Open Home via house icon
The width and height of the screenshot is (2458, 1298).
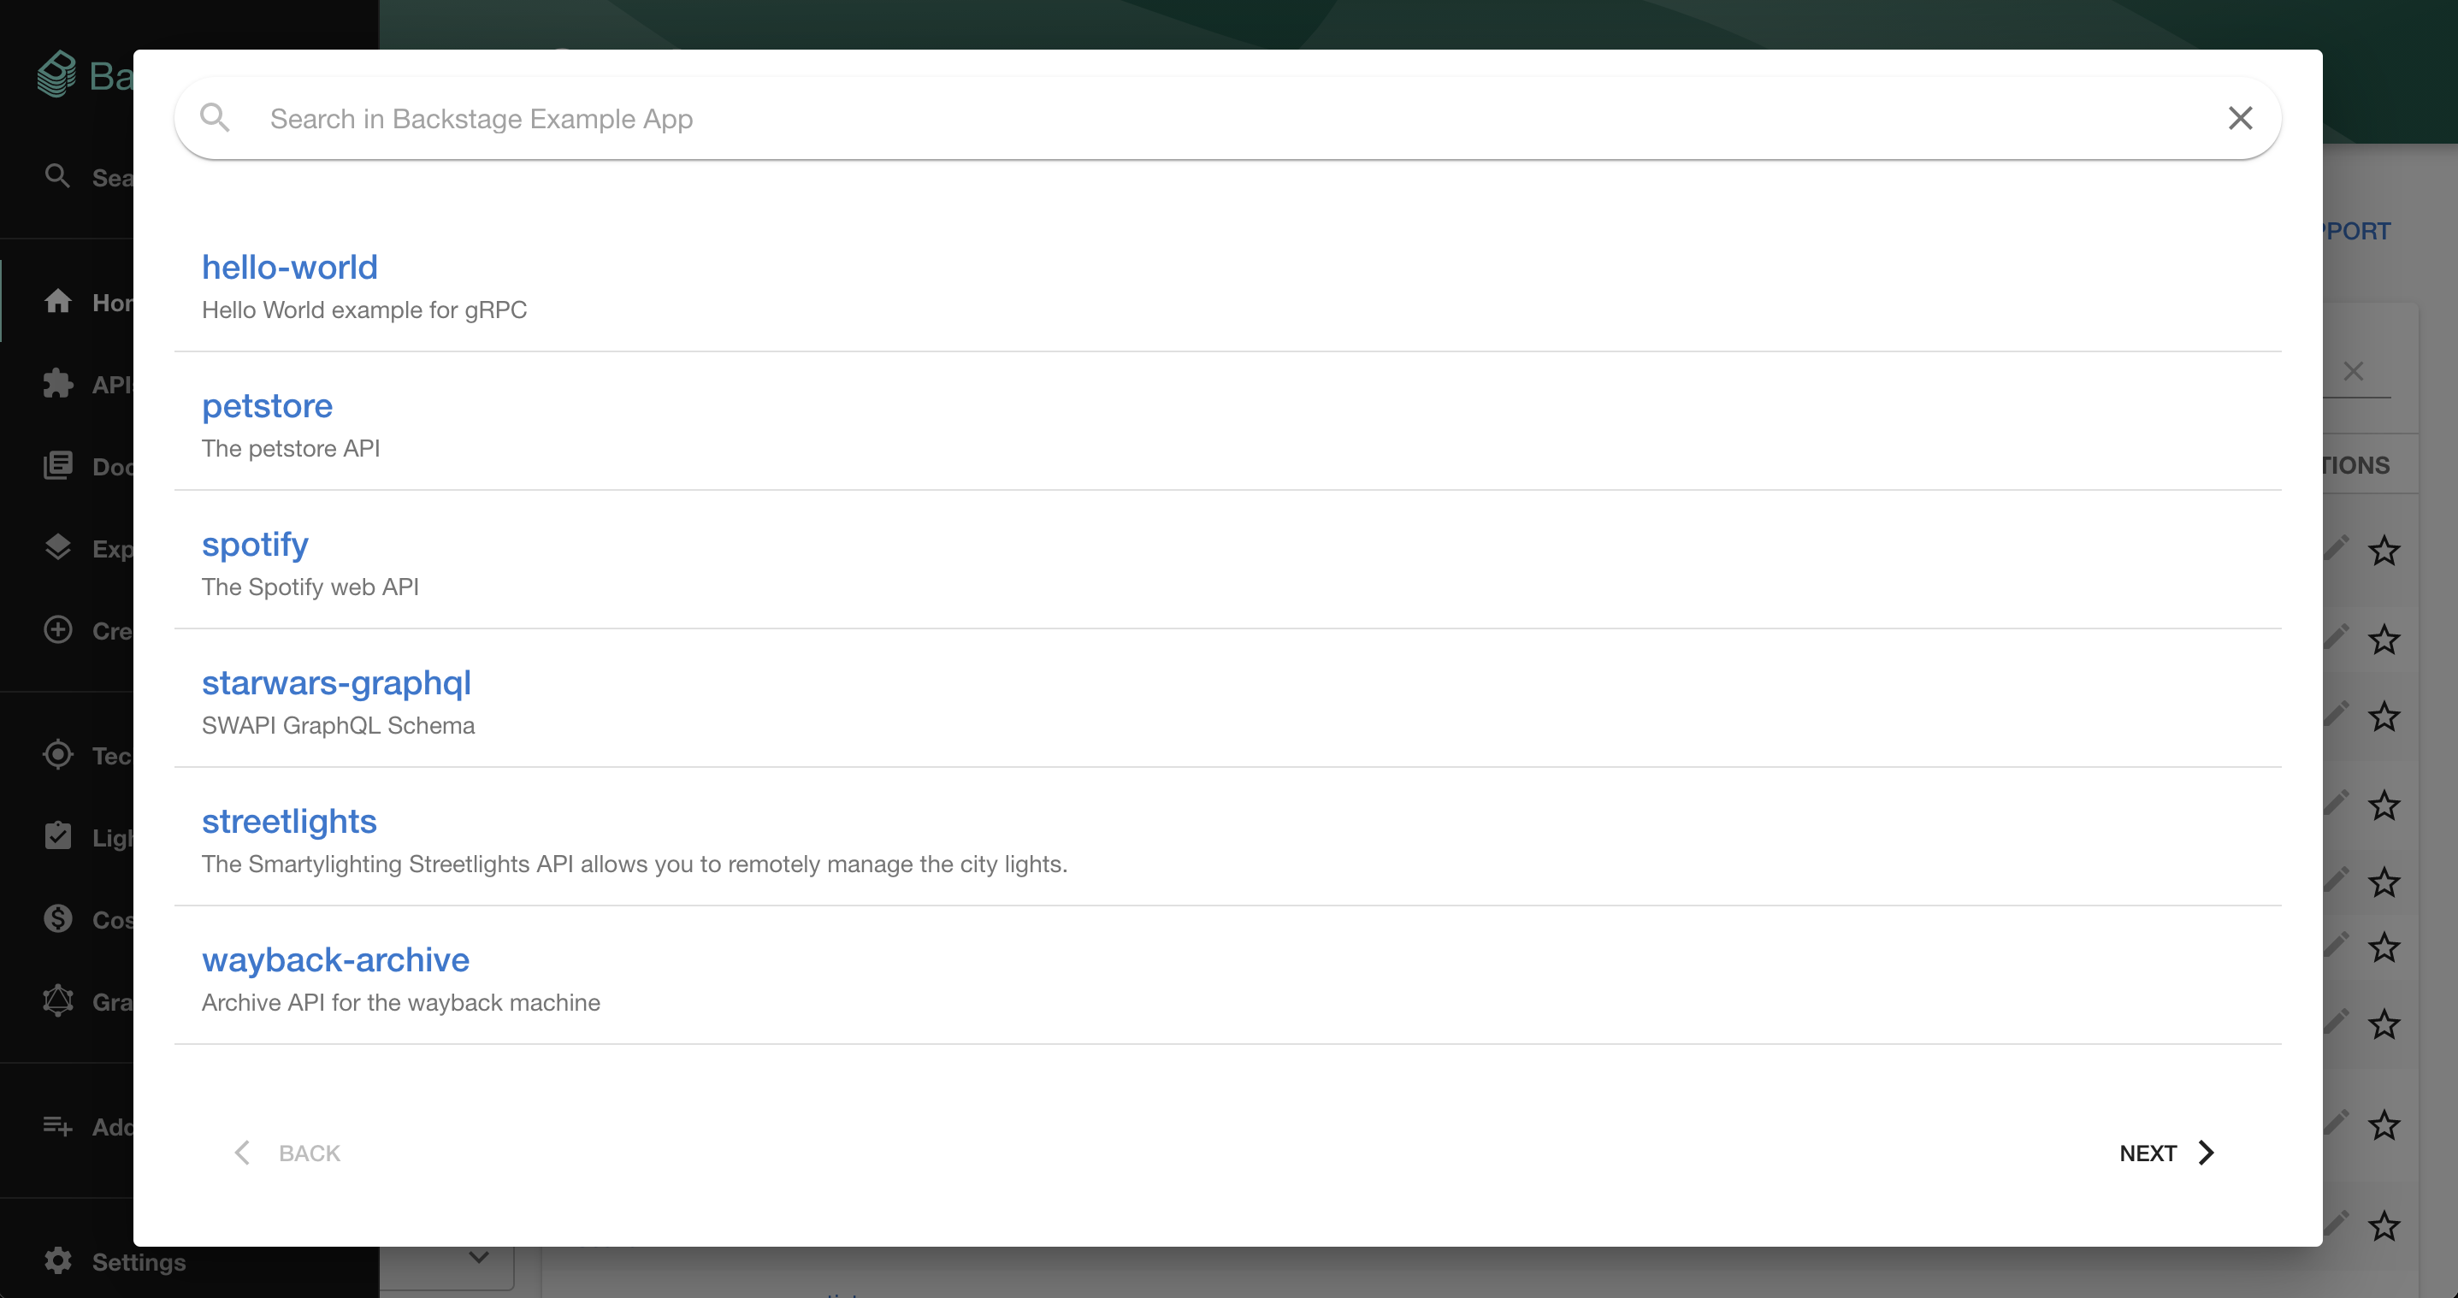57,301
